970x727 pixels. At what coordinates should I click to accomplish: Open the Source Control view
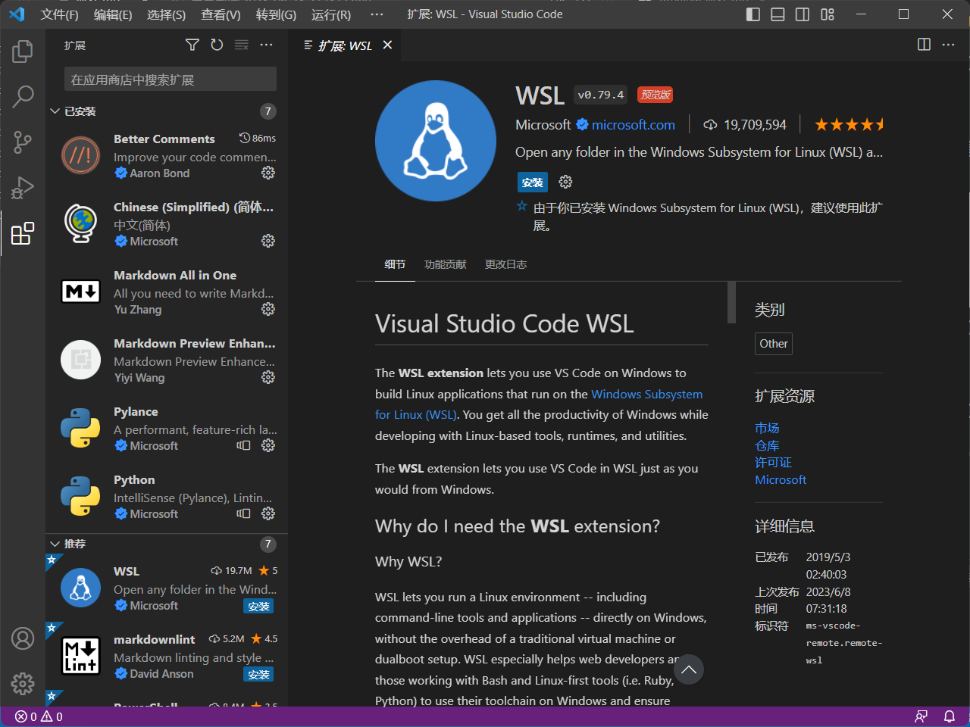click(x=23, y=142)
